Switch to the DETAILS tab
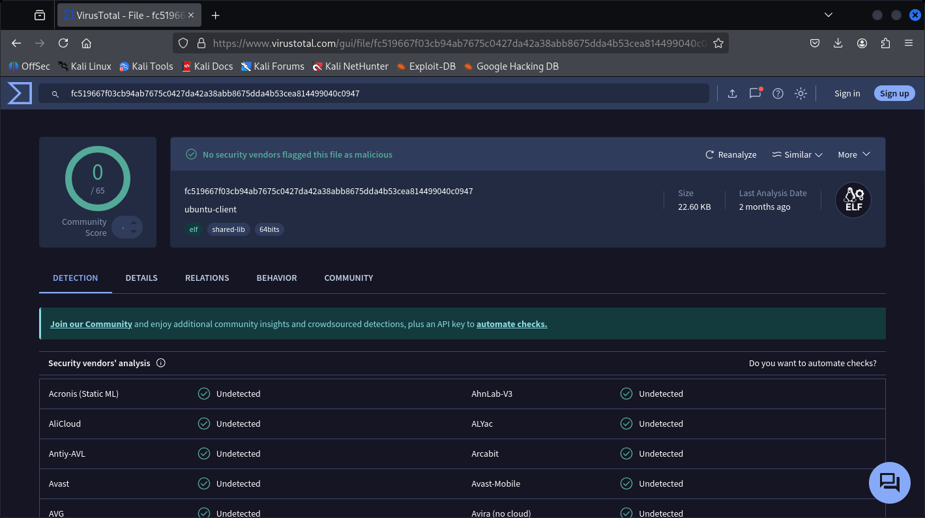This screenshot has width=925, height=518. 141,278
